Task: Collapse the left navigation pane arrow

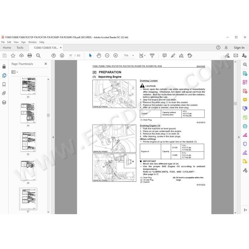Action: [x=53, y=137]
